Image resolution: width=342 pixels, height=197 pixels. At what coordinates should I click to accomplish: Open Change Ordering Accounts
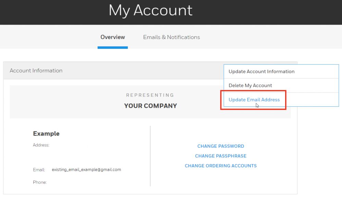pyautogui.click(x=221, y=166)
